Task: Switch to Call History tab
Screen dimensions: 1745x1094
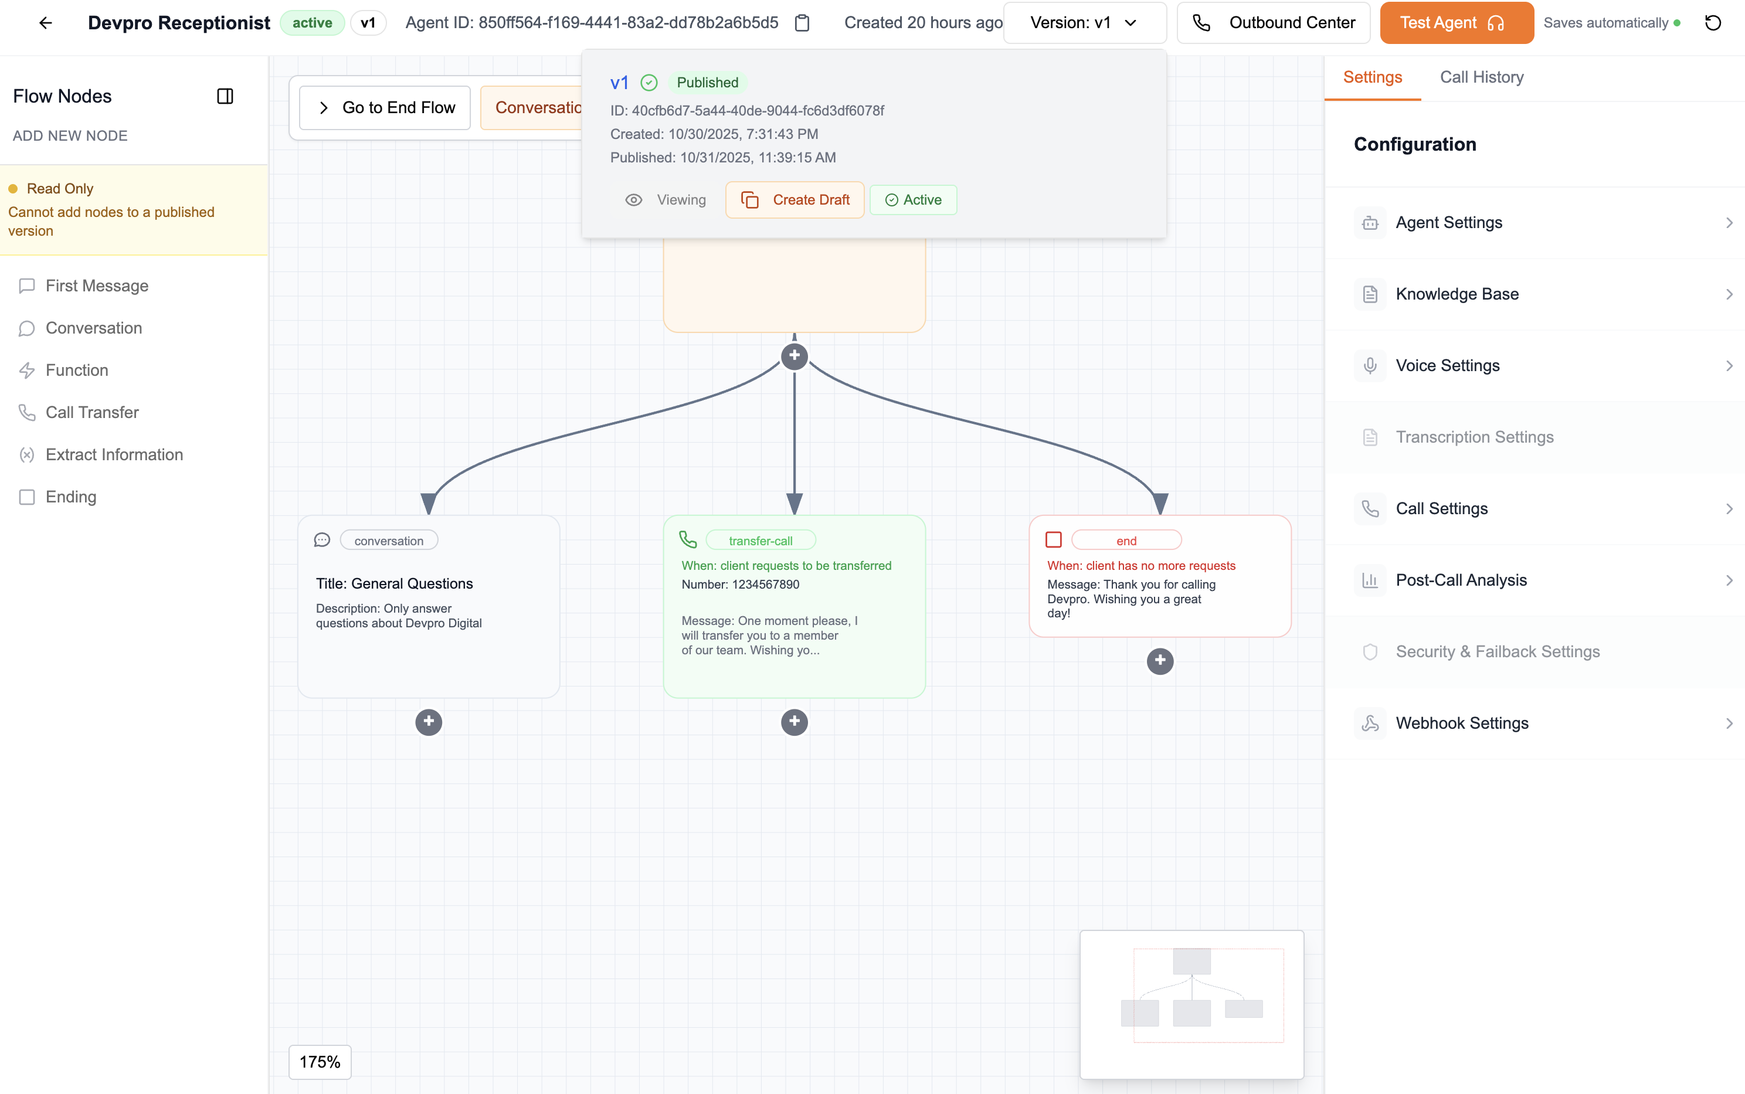Action: pos(1481,77)
